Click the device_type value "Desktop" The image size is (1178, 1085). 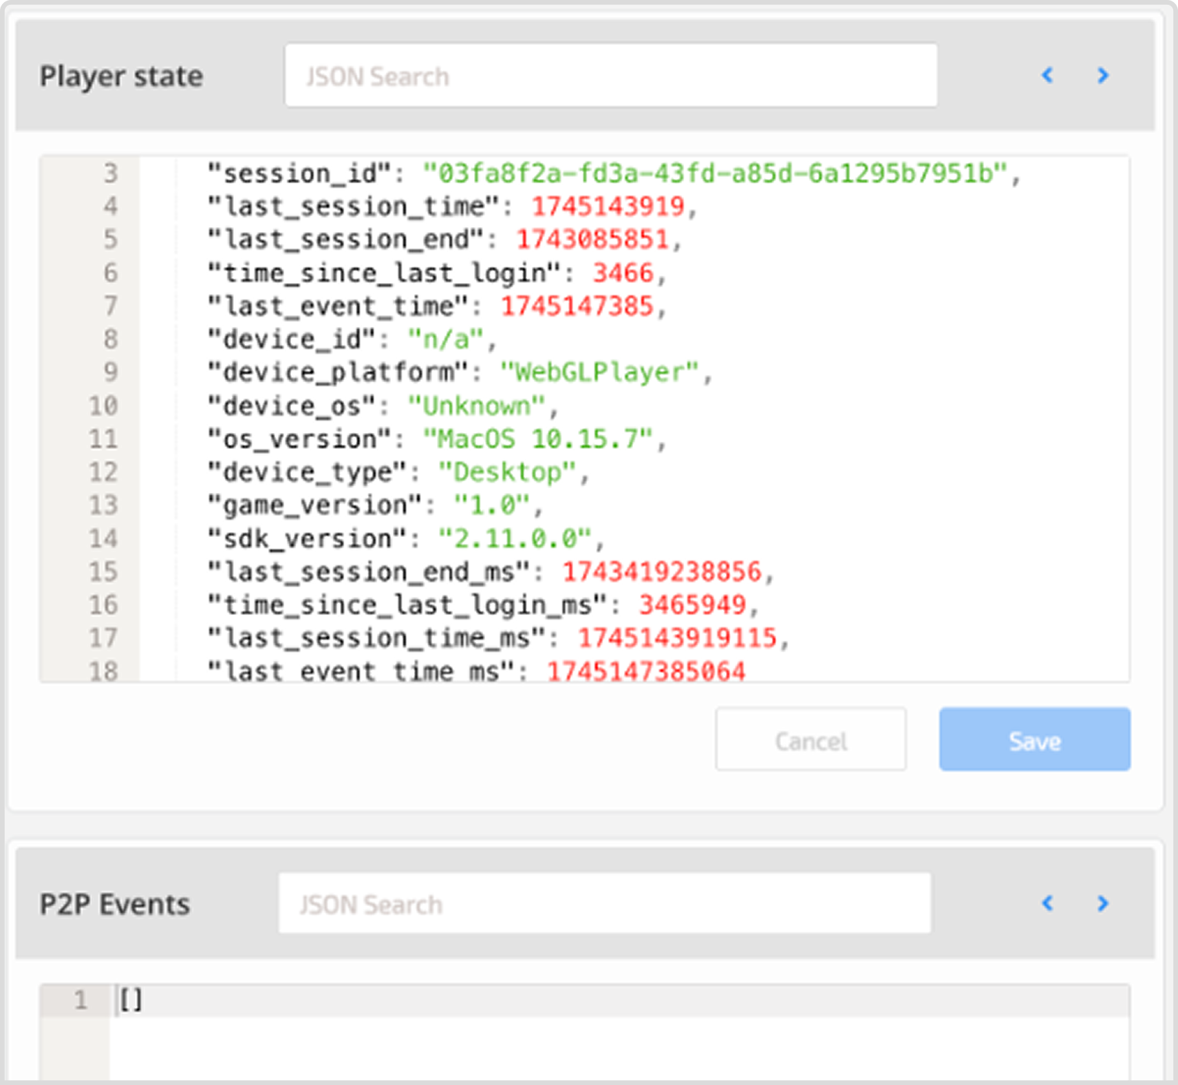pos(508,472)
